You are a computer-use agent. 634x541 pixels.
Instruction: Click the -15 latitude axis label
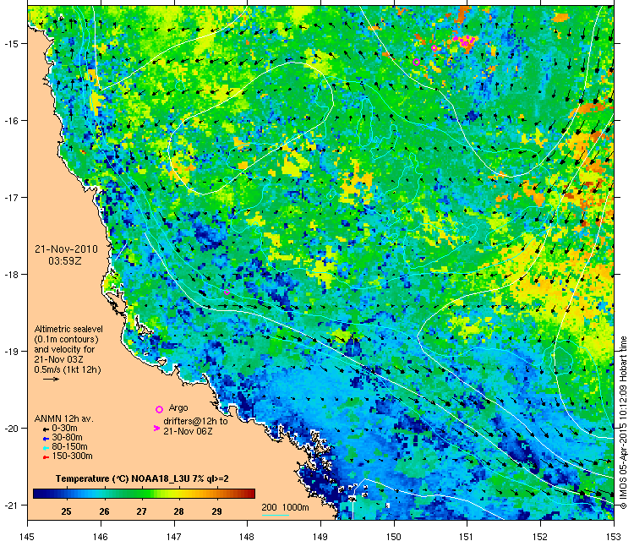coord(10,44)
